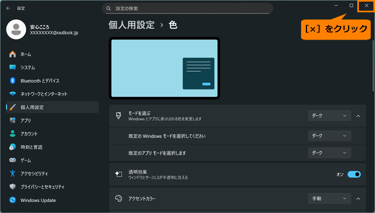Click the Windows Update sync icon

point(13,200)
